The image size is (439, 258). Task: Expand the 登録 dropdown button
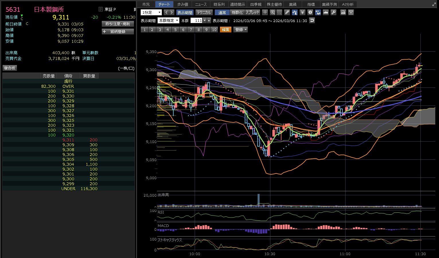[241, 30]
